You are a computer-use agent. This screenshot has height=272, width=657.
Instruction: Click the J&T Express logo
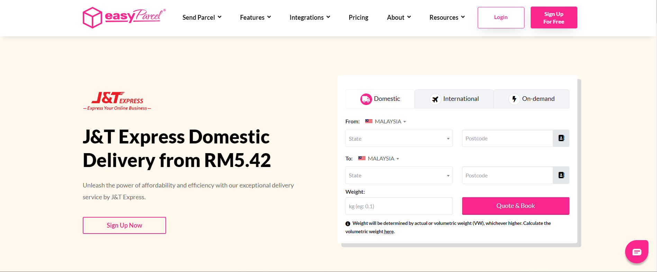(x=117, y=101)
